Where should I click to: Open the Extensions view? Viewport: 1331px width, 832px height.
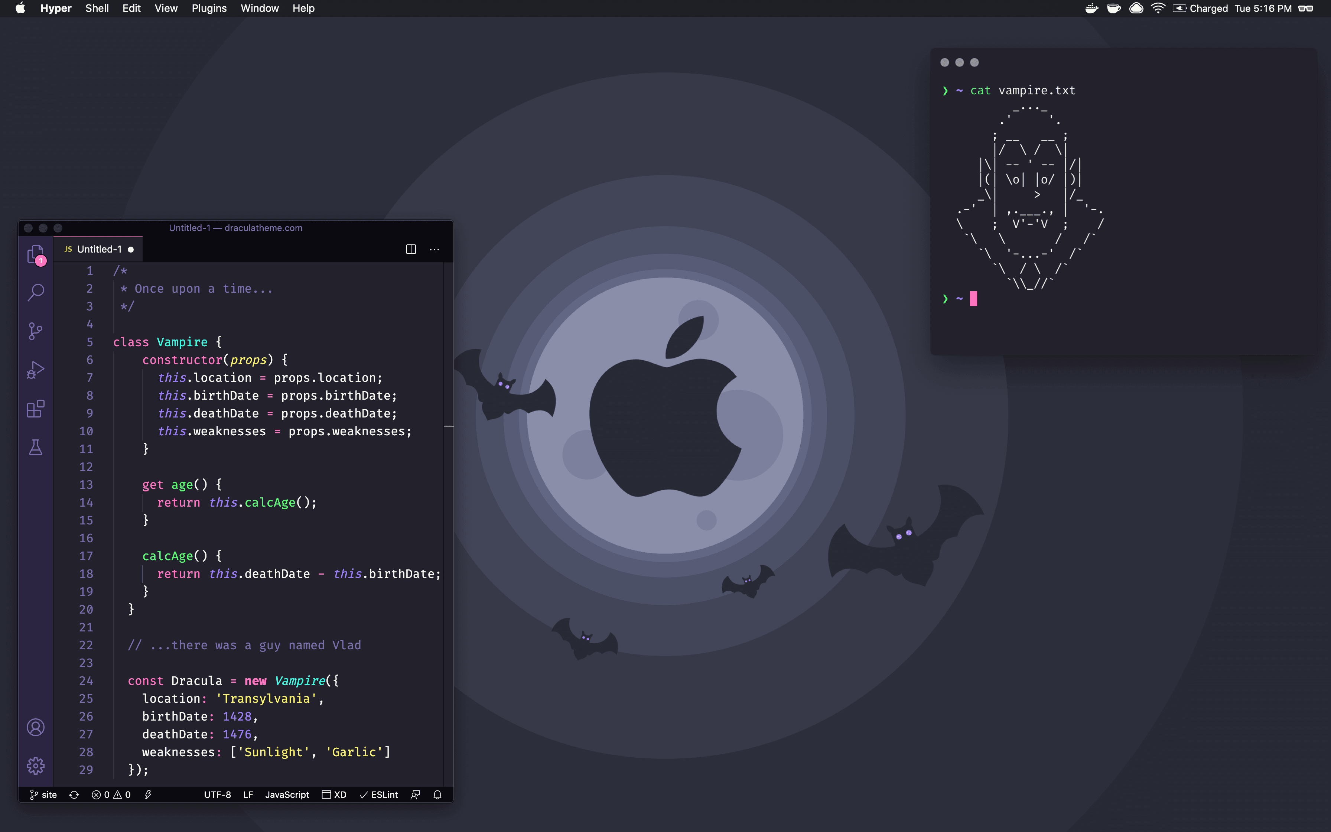tap(35, 409)
